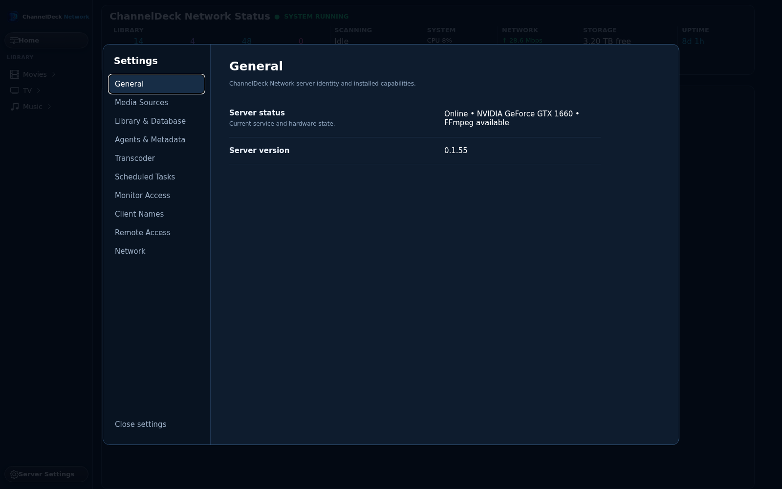
Task: Open Media Sources settings
Action: pyautogui.click(x=156, y=103)
